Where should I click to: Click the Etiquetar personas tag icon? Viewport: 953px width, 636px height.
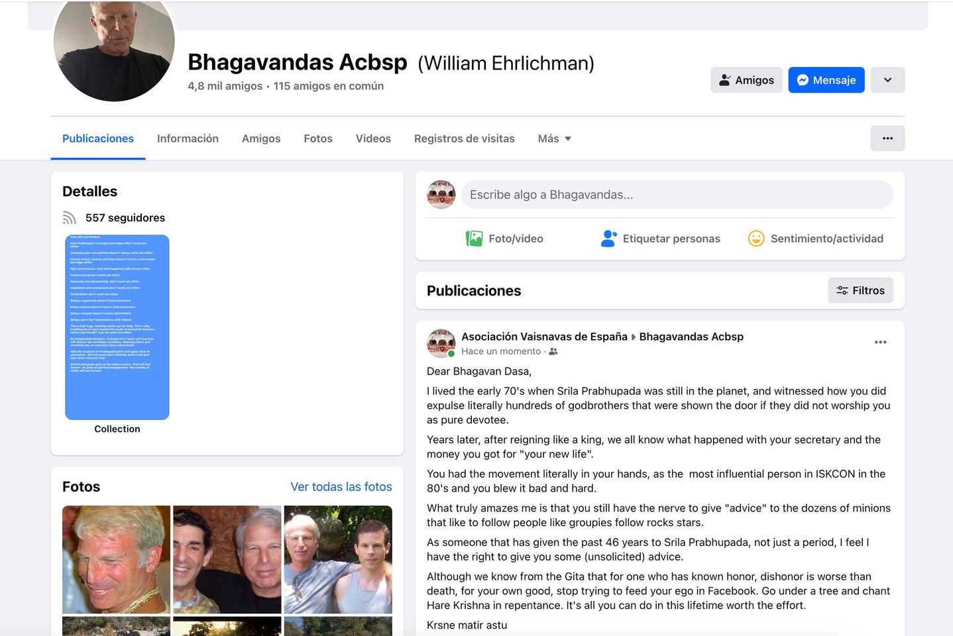608,238
